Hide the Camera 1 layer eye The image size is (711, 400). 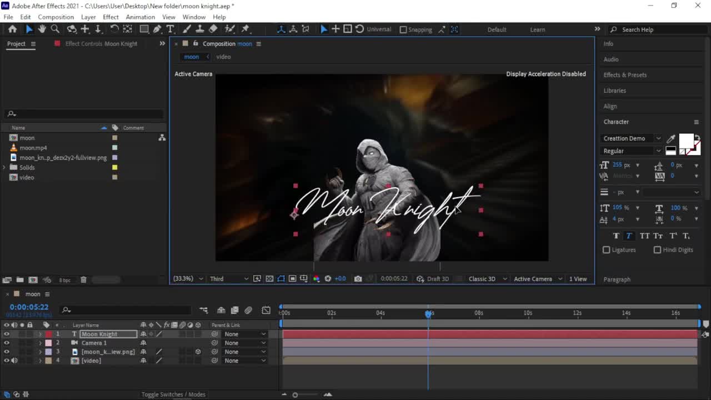click(7, 343)
